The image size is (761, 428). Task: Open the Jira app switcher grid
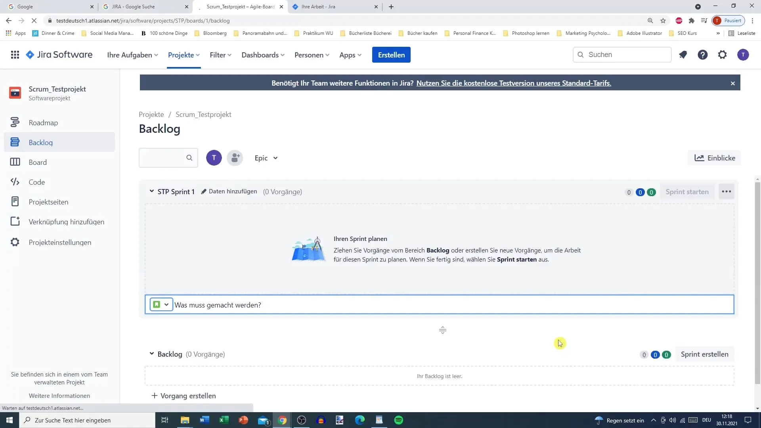click(x=15, y=55)
